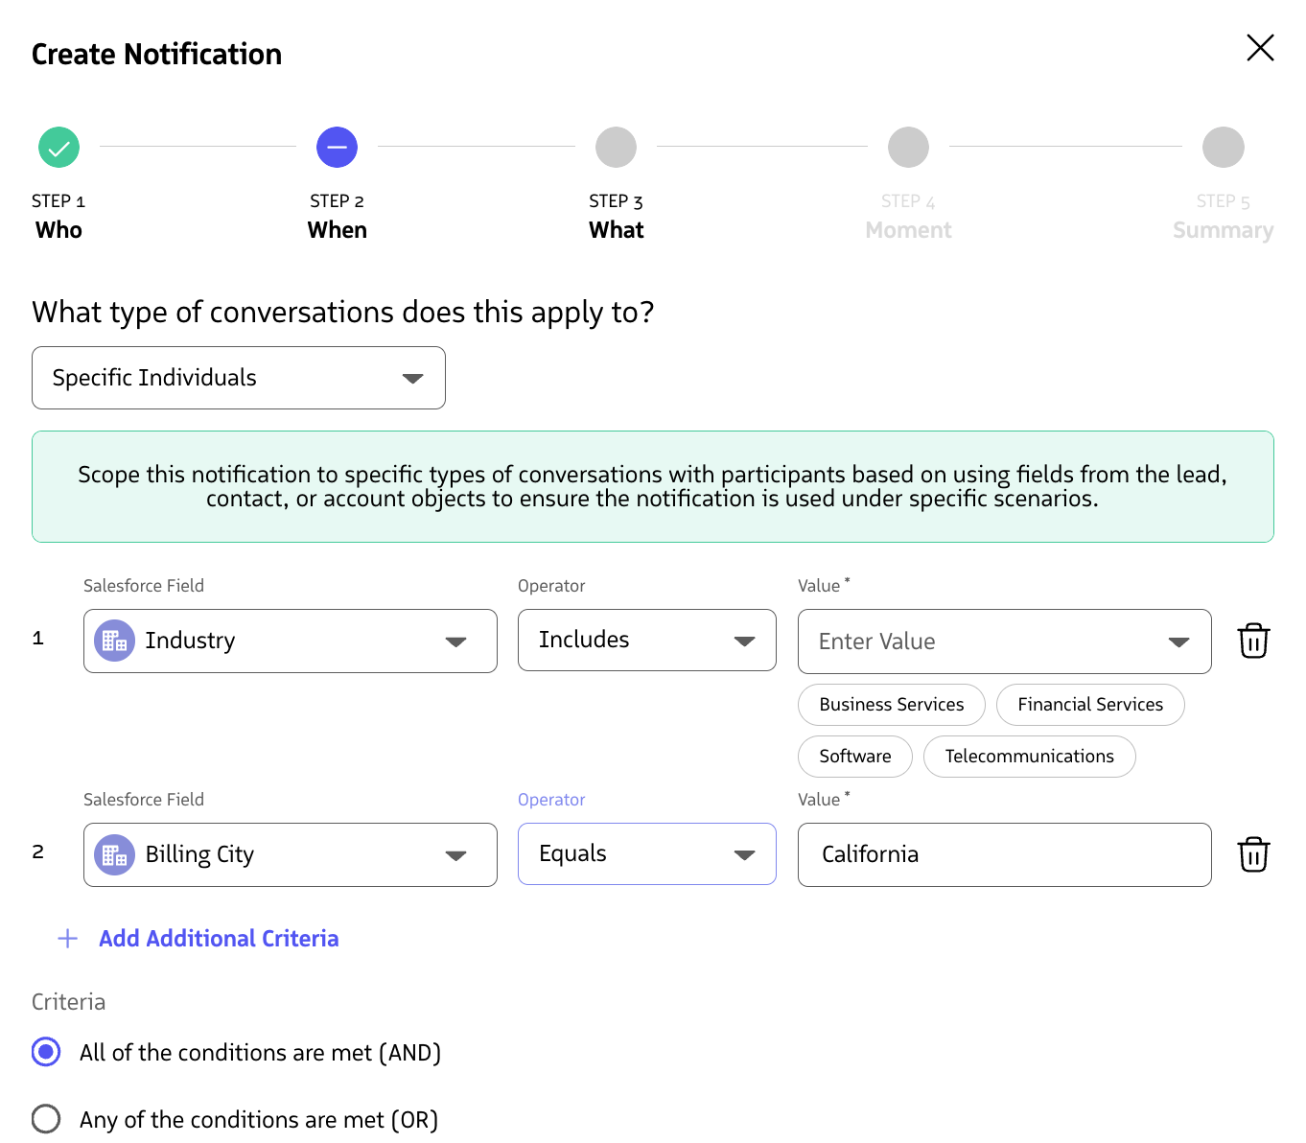Select All of the conditions are met (AND)
This screenshot has height=1143, width=1306.
[x=46, y=1052]
